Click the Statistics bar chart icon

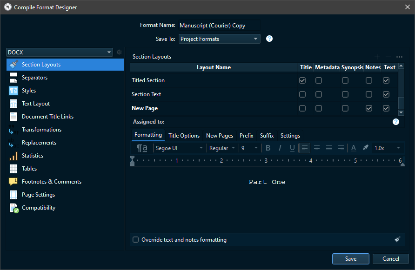pyautogui.click(x=13, y=156)
